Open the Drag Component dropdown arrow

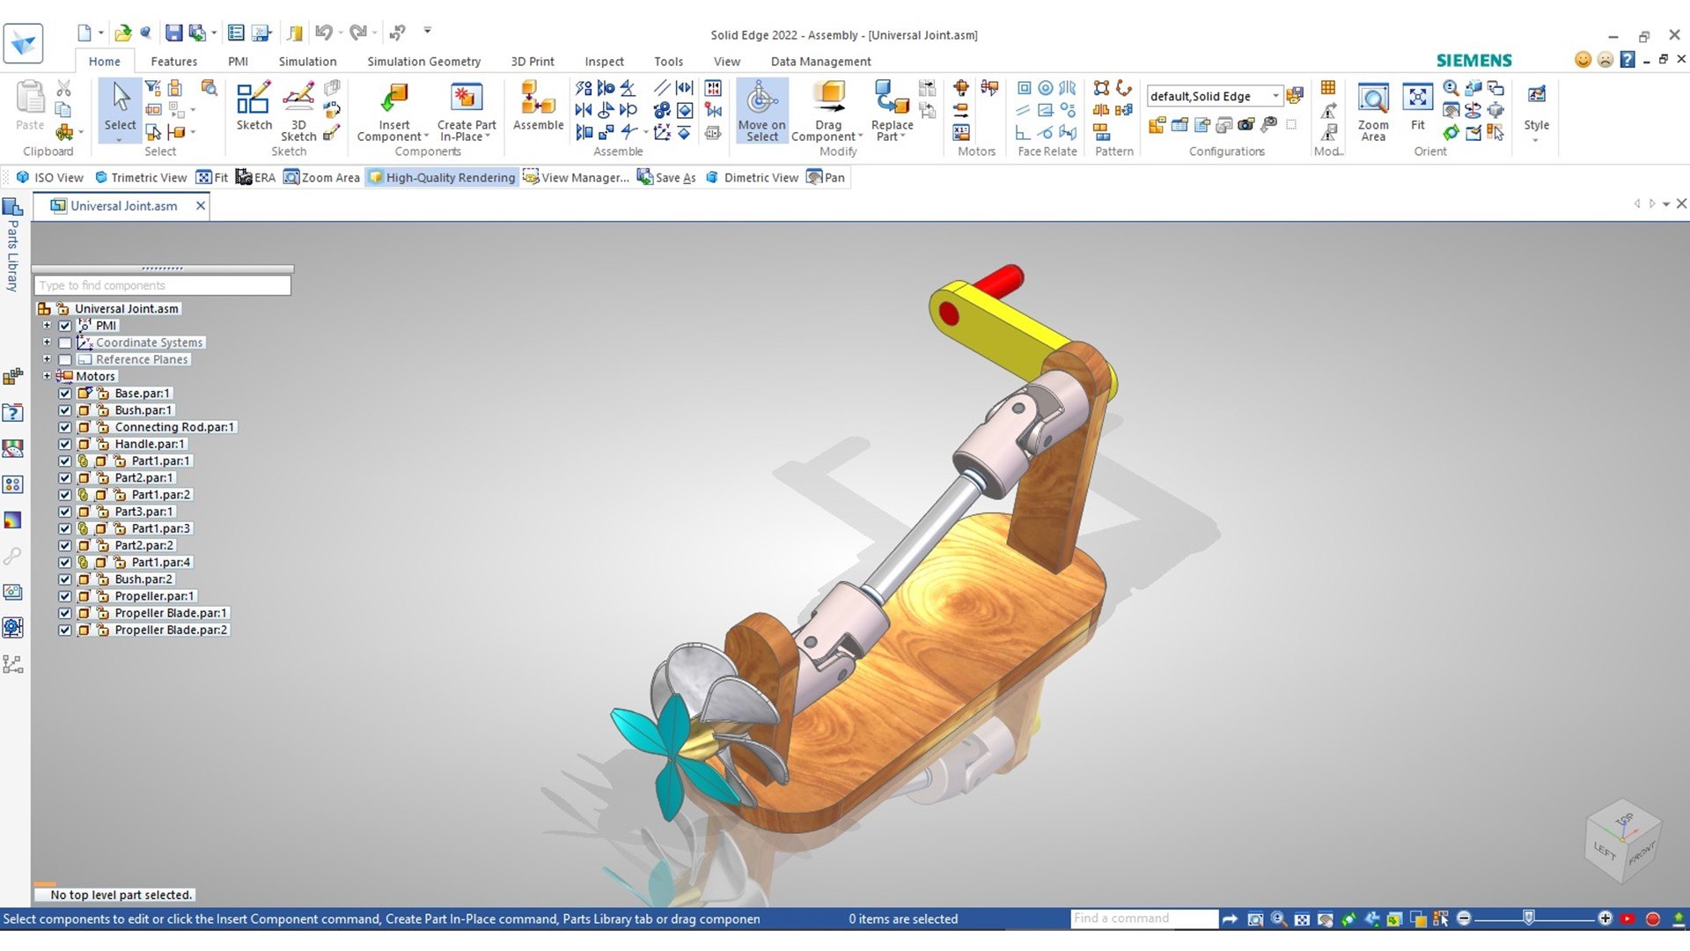point(860,136)
